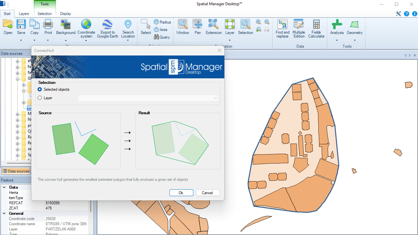Click the ZCAT value 479

[49, 208]
